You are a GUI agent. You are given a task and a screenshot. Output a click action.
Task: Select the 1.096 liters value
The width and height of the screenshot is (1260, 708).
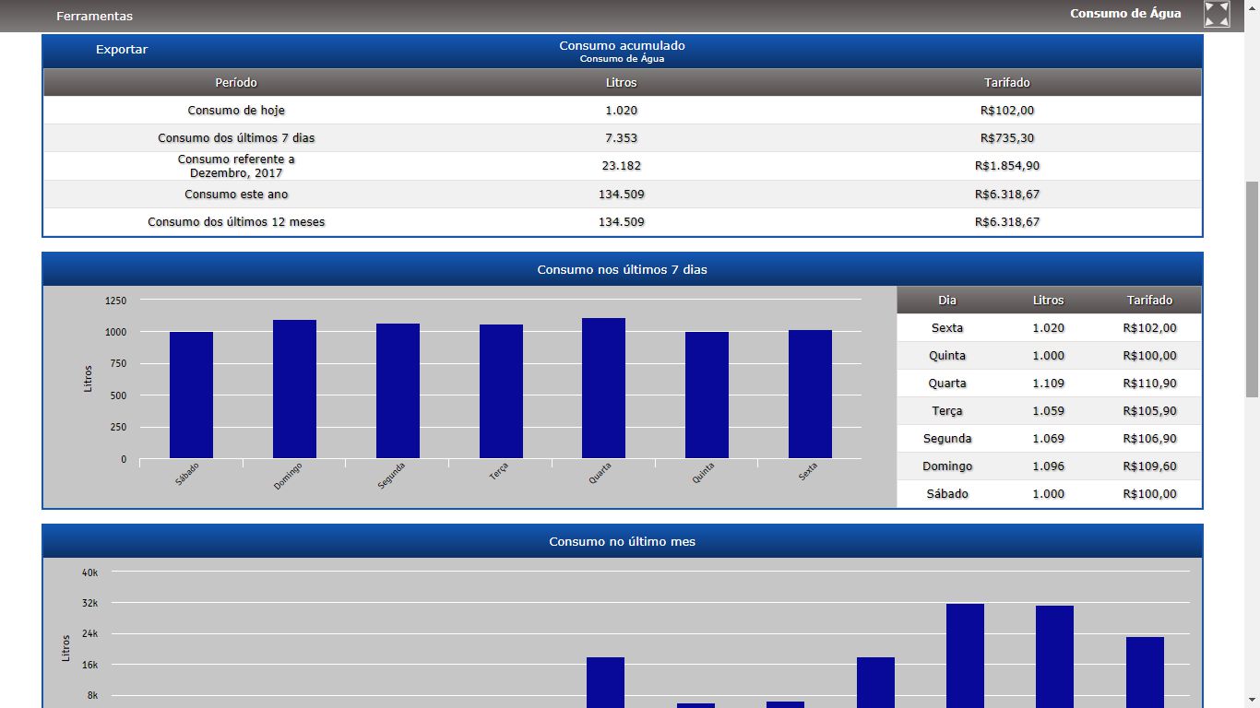pyautogui.click(x=1049, y=466)
